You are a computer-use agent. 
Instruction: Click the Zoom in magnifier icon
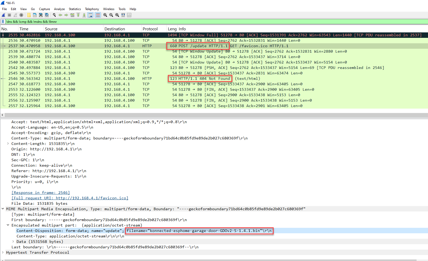(105, 15)
